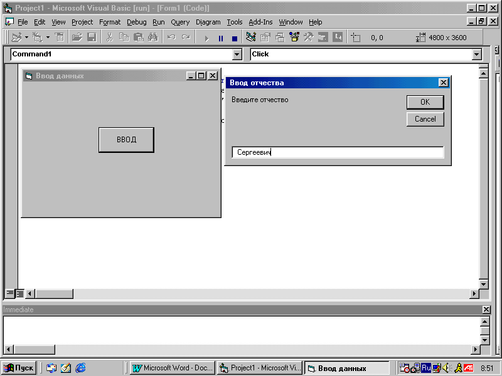
Task: Open the Menu Editor from toolbar
Action: click(x=59, y=38)
